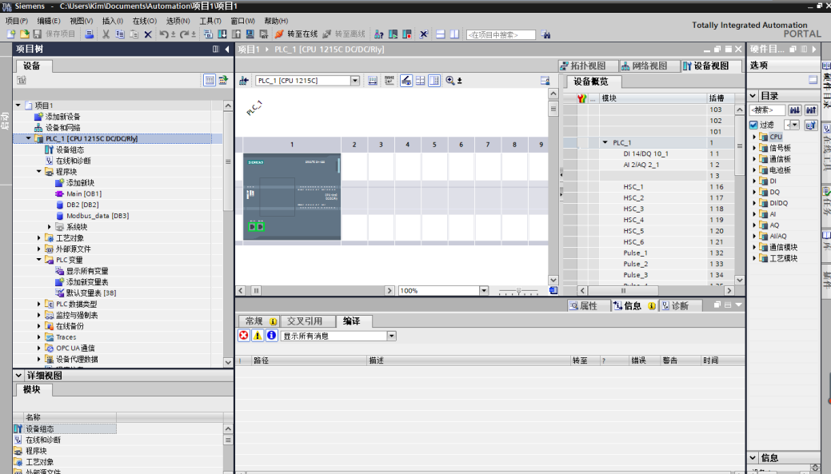This screenshot has width=831, height=474.
Task: Click the new project icon in toolbar
Action: 11,34
